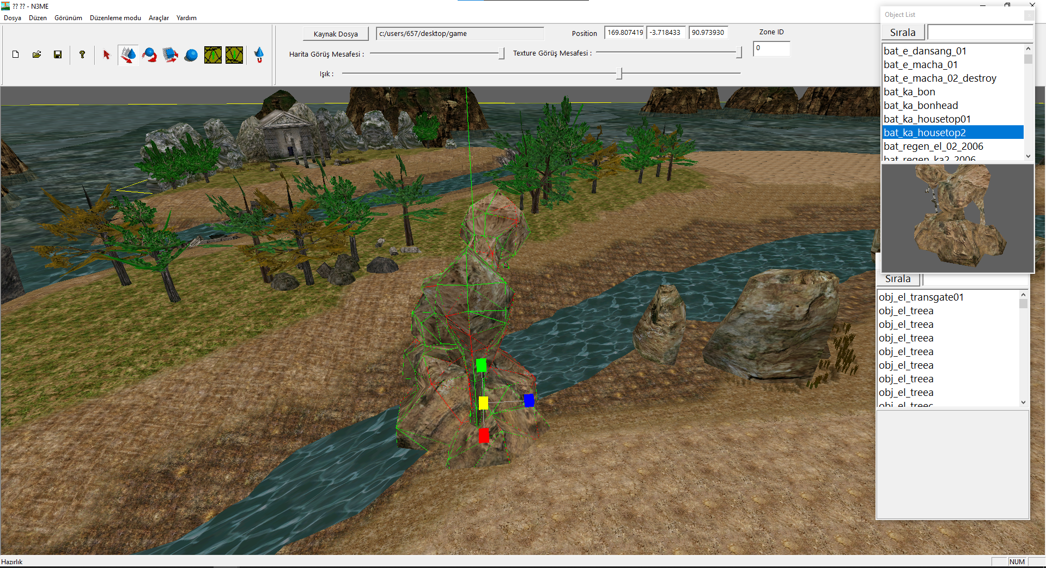Select the red arrow pointer tool
This screenshot has width=1046, height=568.
pos(106,54)
